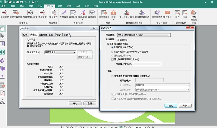Click the 簽署/認證 sign and certify icon
Image resolution: width=217 pixels, height=128 pixels.
pos(83,13)
